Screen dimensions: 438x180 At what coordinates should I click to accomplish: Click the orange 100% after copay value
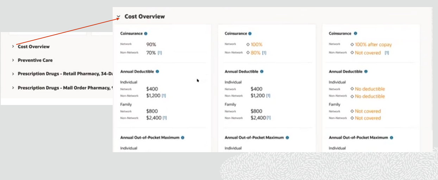373,45
